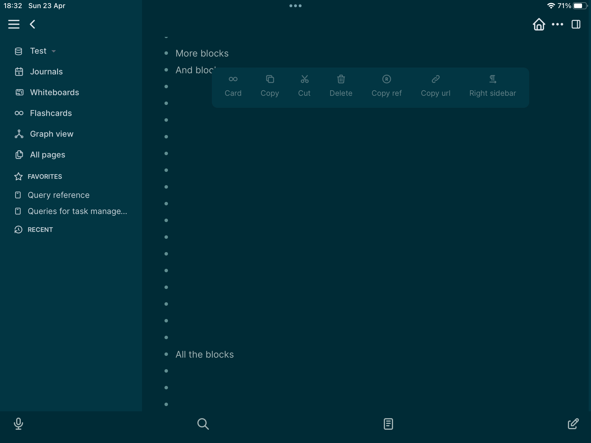Expand the Test graph dropdown
The image size is (591, 443).
[x=54, y=51]
